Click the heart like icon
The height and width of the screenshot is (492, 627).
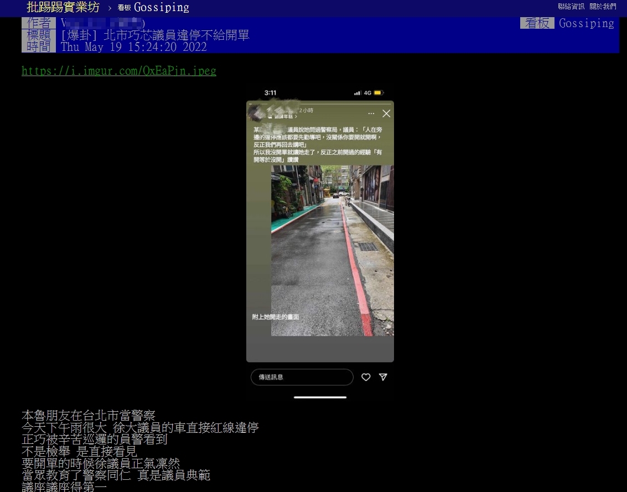coord(366,377)
